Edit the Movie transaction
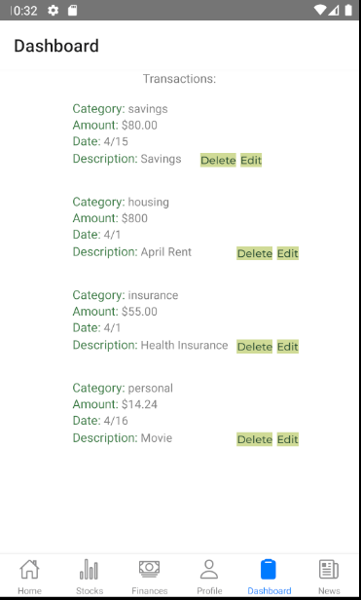The image size is (361, 600). [x=288, y=439]
